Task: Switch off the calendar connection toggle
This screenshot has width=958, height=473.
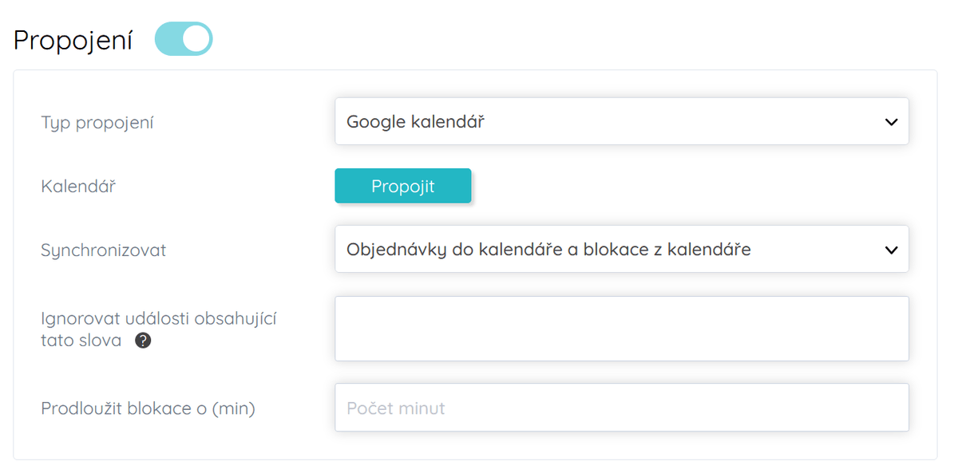Action: tap(183, 37)
